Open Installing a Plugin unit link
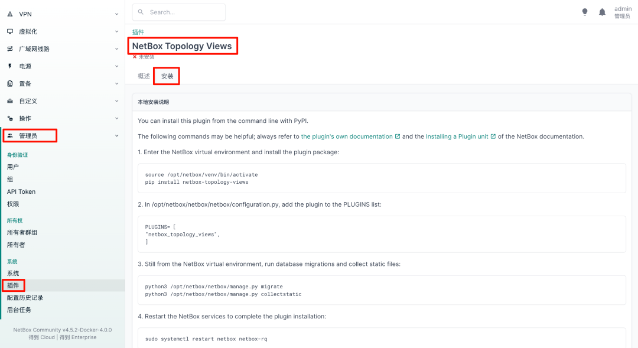The image size is (638, 348). (457, 136)
